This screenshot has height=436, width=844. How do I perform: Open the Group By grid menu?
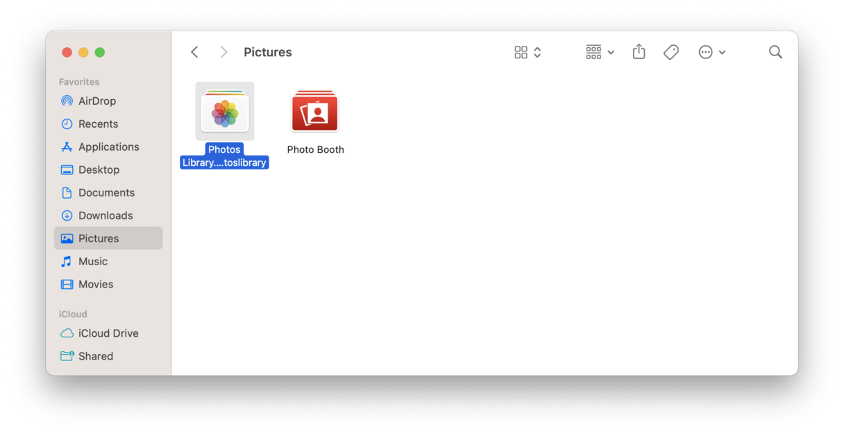coord(593,52)
